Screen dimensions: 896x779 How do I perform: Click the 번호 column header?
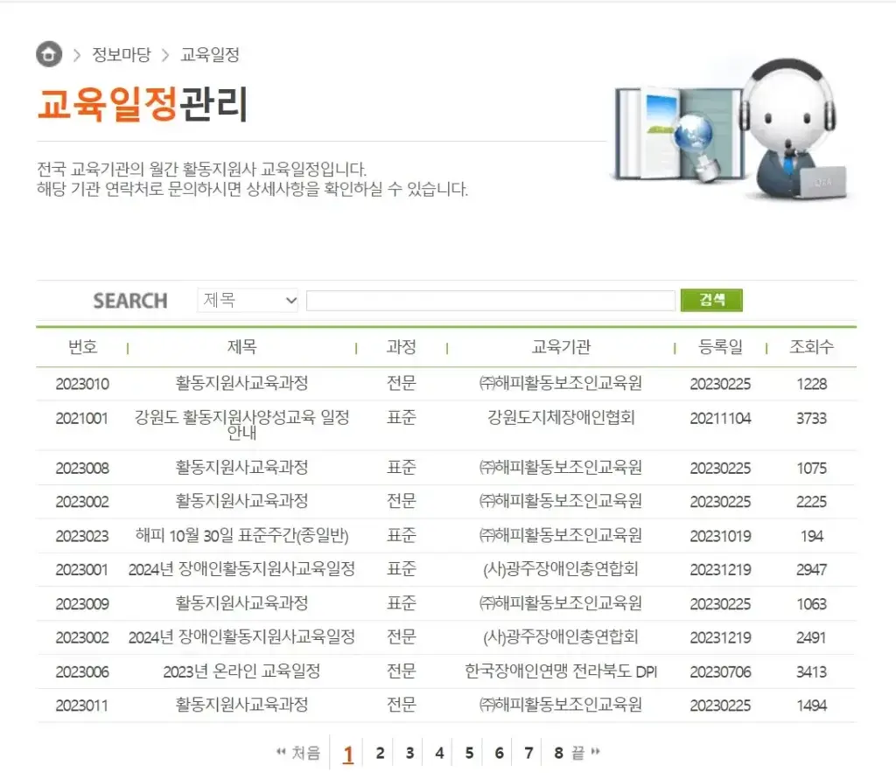(x=82, y=347)
